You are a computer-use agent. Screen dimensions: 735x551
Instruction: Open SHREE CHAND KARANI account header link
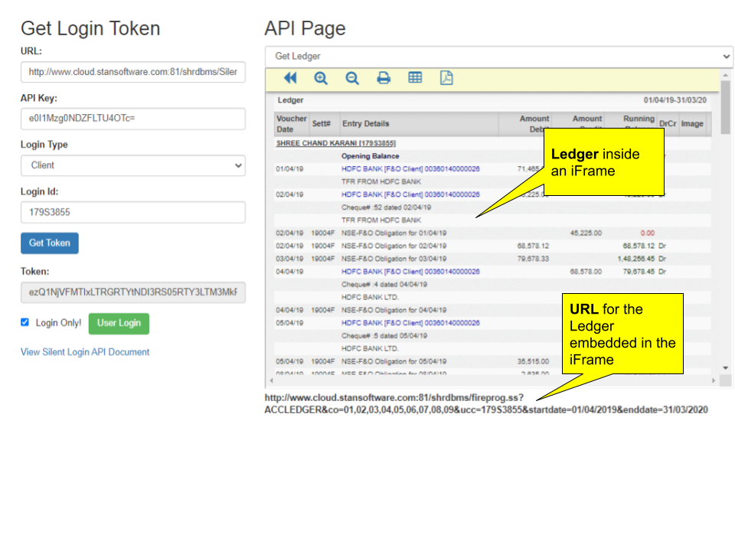[x=335, y=143]
